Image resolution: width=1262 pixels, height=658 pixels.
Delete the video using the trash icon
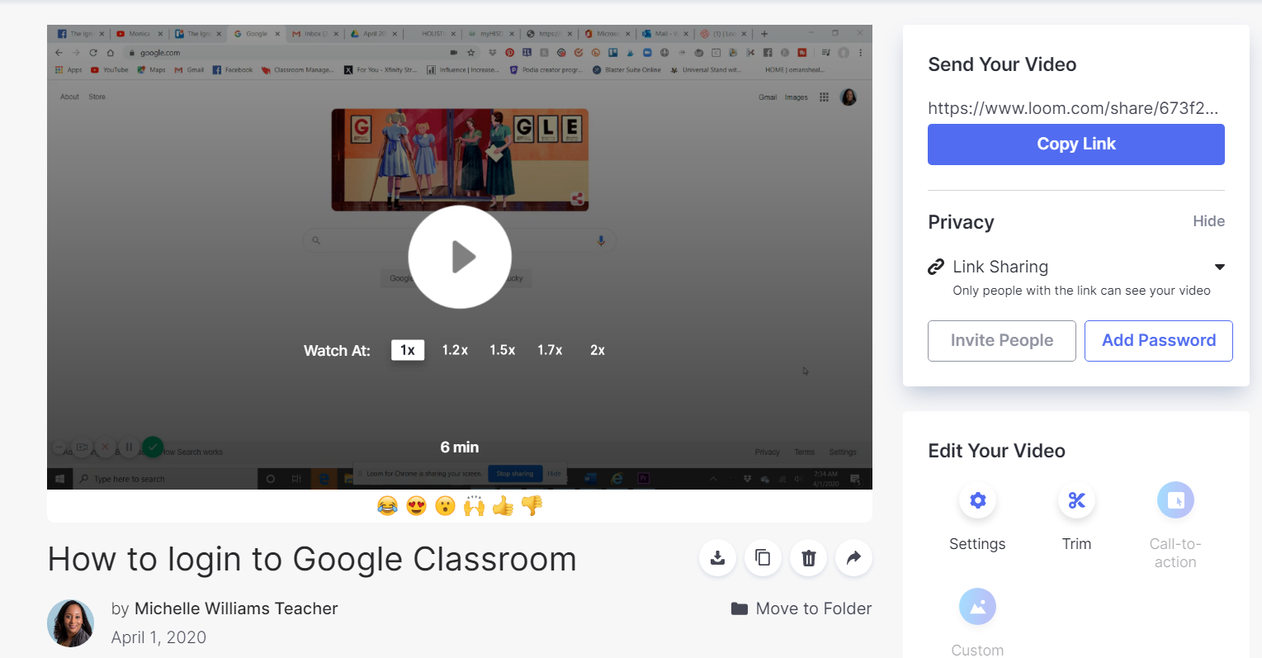[808, 558]
